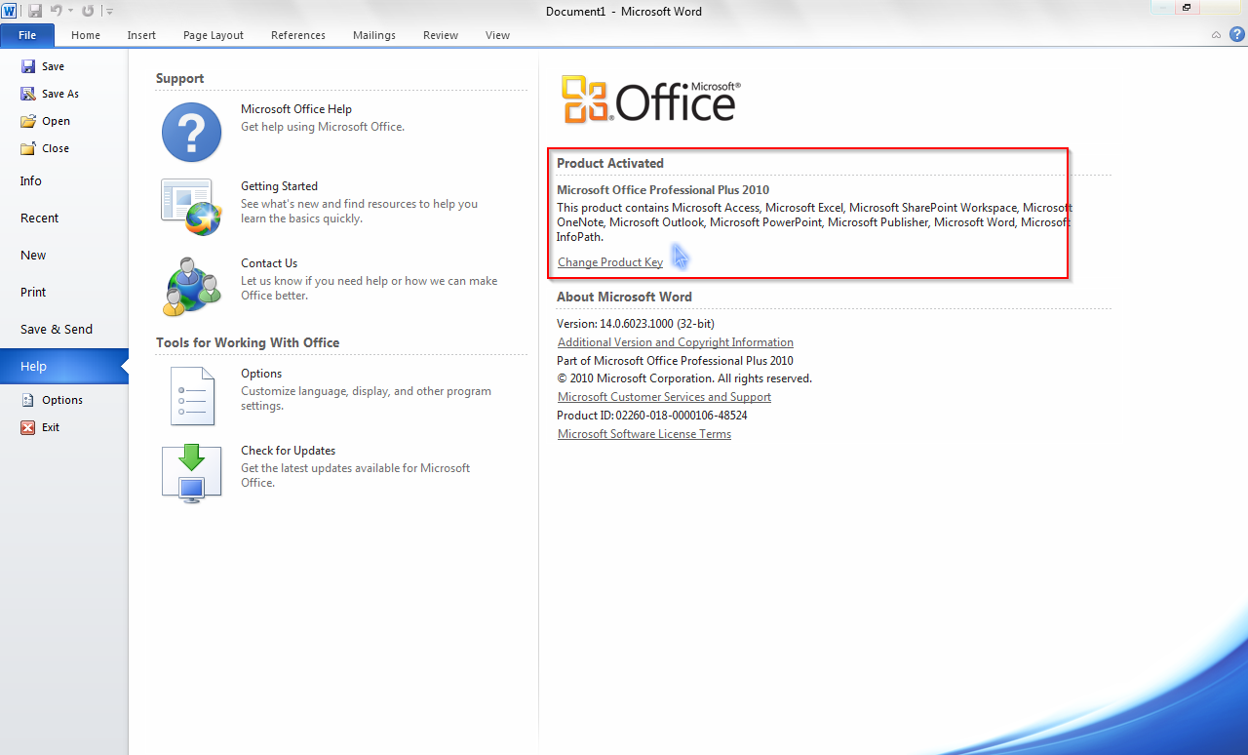Switch to the Insert ribbon tab
Image resolution: width=1248 pixels, height=755 pixels.
(x=141, y=35)
